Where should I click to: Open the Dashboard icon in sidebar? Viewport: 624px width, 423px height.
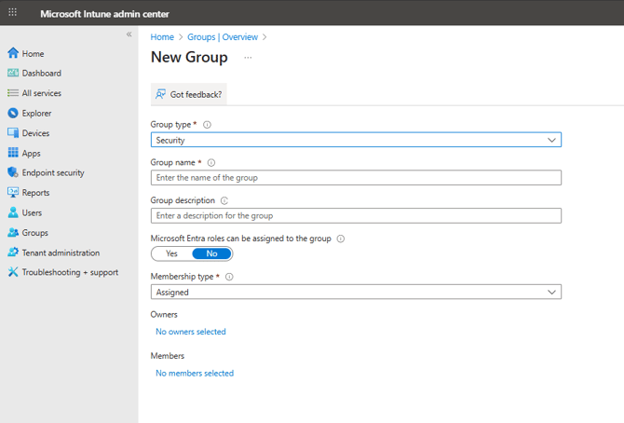pyautogui.click(x=13, y=74)
